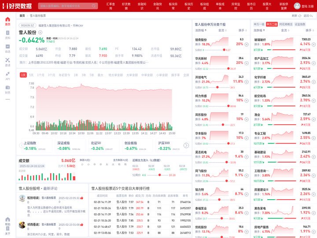Sort individual stocks by 涨跌幅
317x238 pixels.
pos(201,30)
